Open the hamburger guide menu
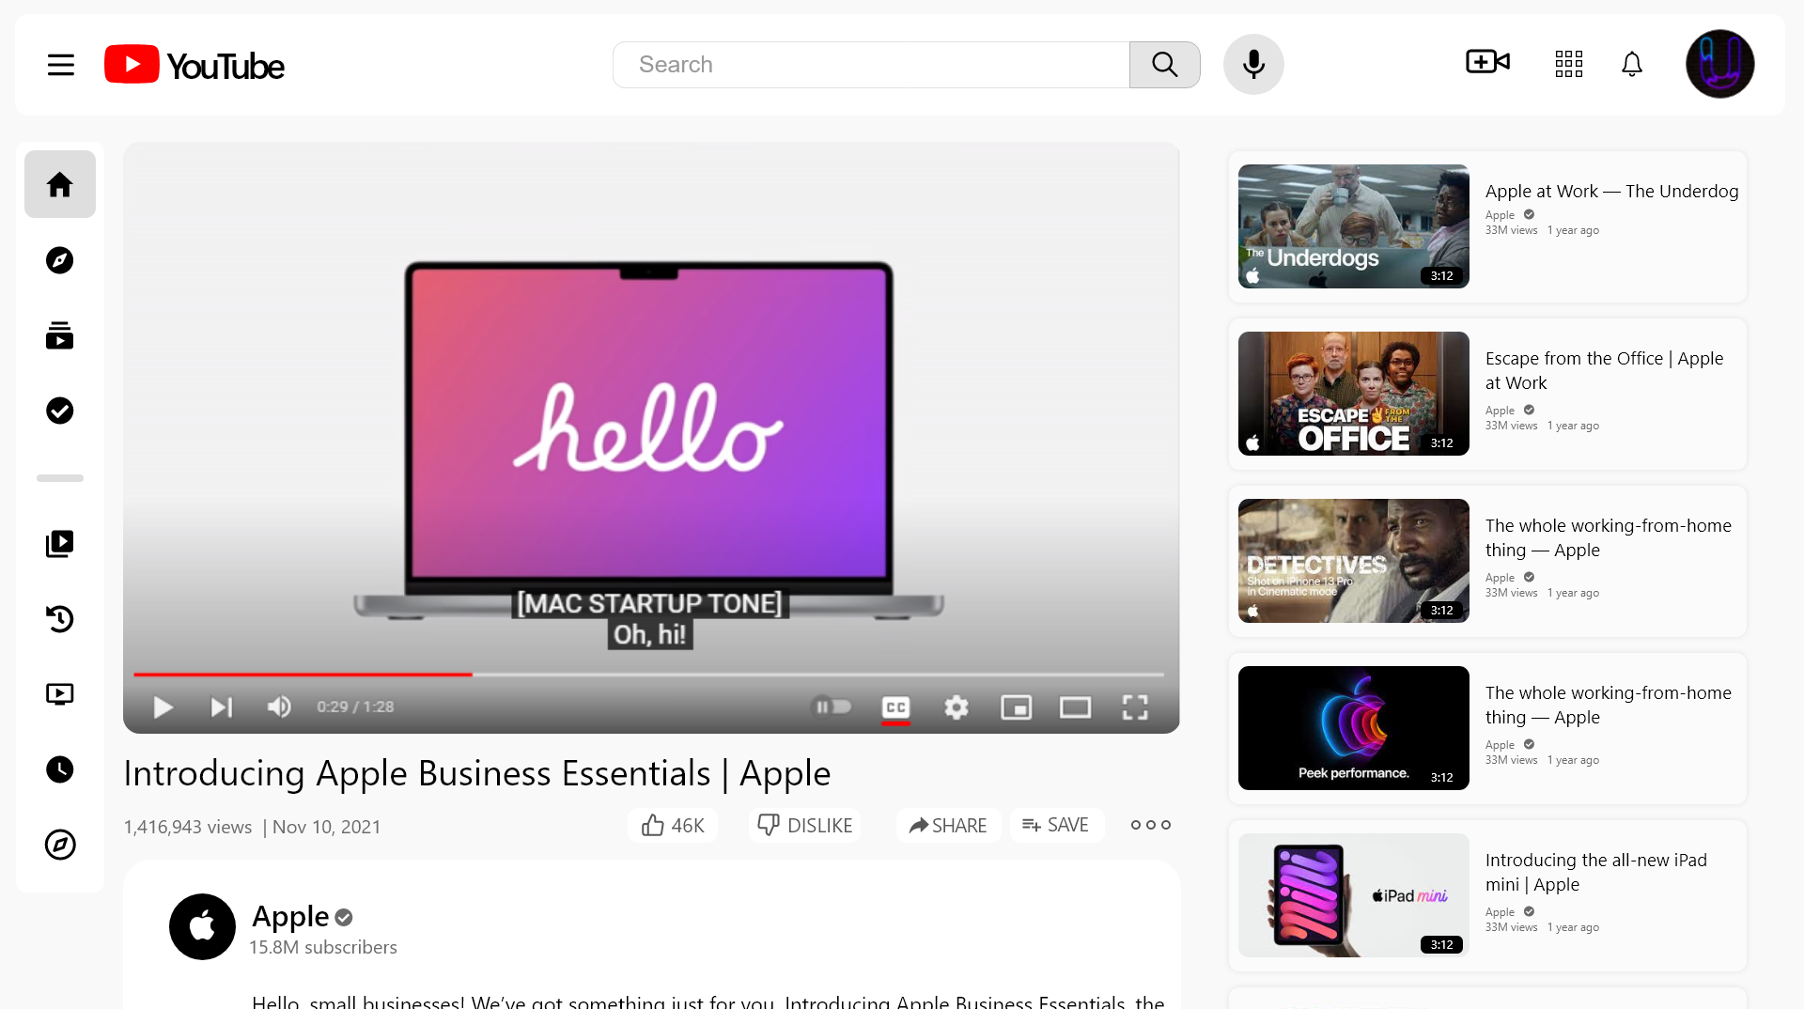 tap(61, 65)
